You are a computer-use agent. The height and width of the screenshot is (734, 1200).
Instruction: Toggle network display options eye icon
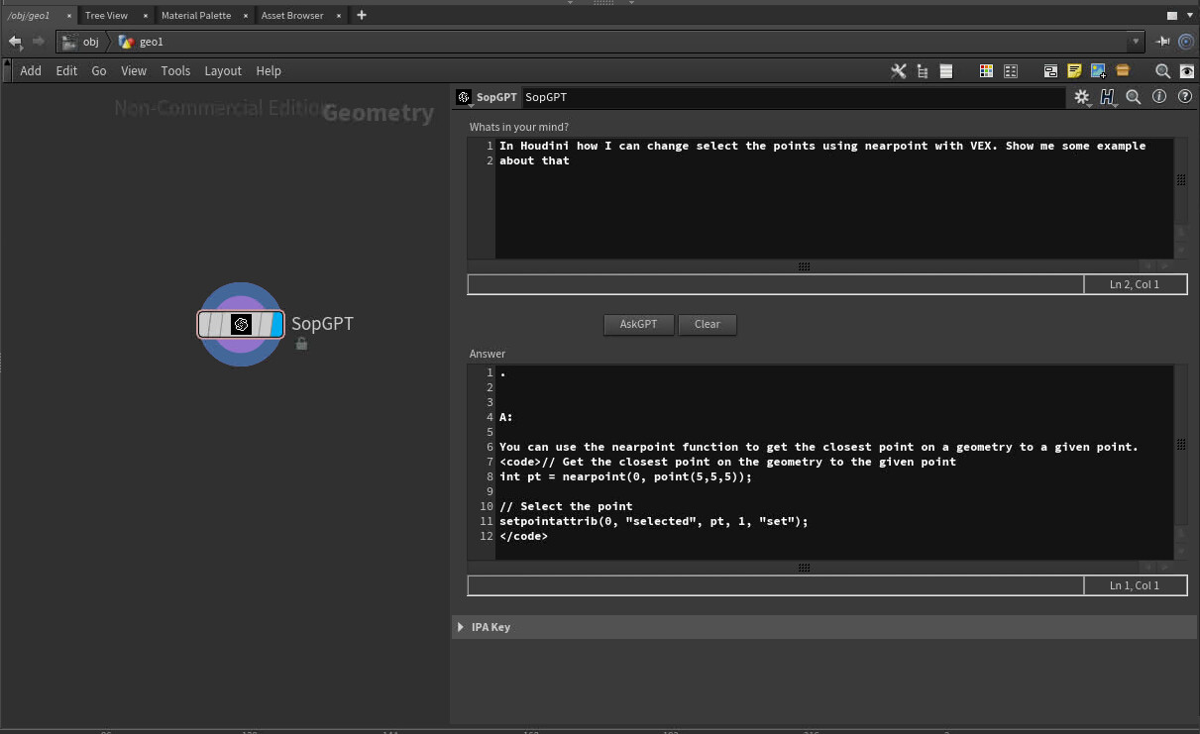(x=1186, y=71)
